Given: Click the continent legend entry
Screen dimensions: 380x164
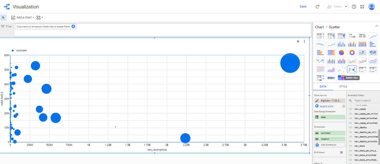Looking at the screenshot, I should point(19,51).
